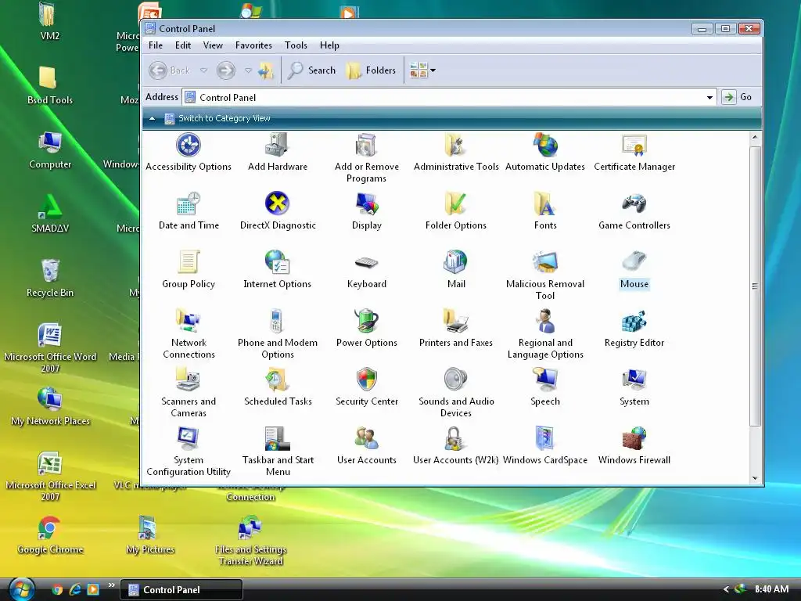
Task: Expand the Quick Launch overflow chevron
Action: 111,585
